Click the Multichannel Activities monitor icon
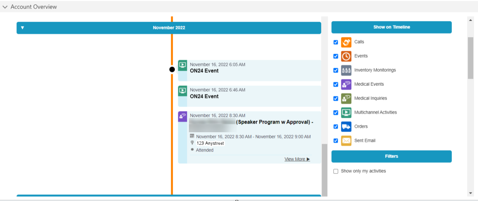The width and height of the screenshot is (478, 201). 346,113
